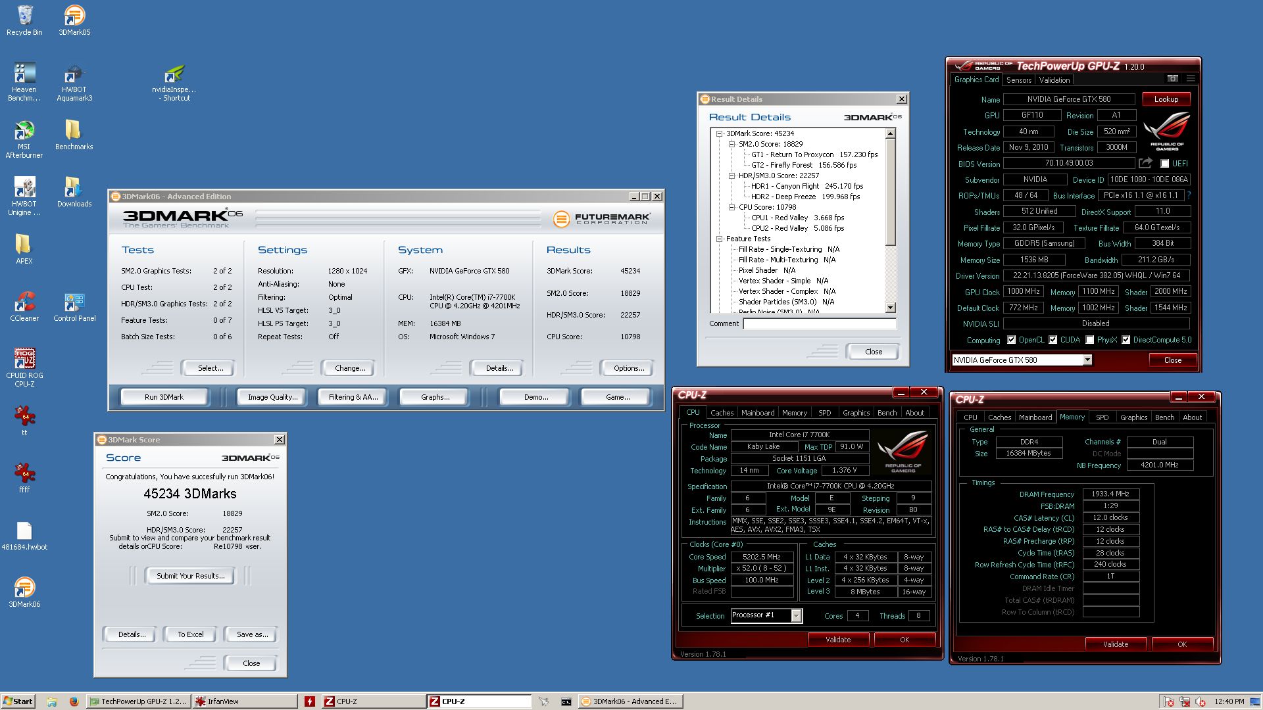
Task: Click the Comment input field
Action: (819, 323)
